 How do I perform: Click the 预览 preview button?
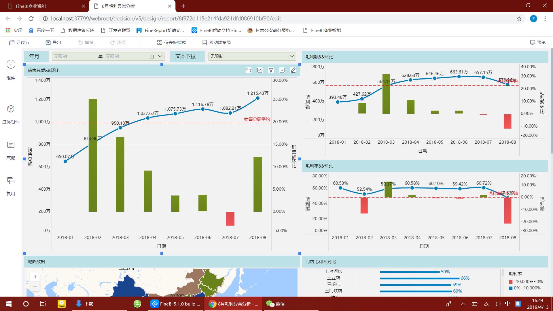pyautogui.click(x=538, y=43)
